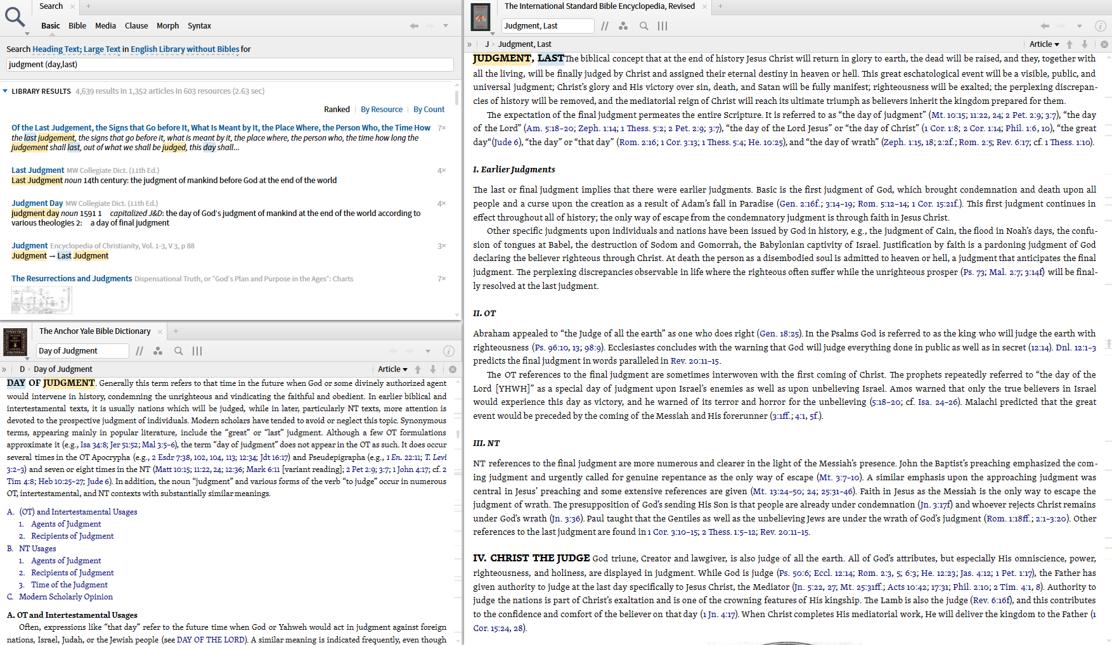The height and width of the screenshot is (645, 1112).
Task: Open visual filters in ISBE panel
Action: pyautogui.click(x=623, y=26)
